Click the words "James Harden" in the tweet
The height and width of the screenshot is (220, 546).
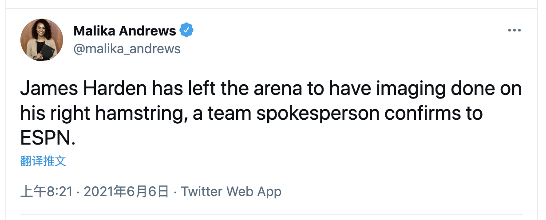point(84,89)
